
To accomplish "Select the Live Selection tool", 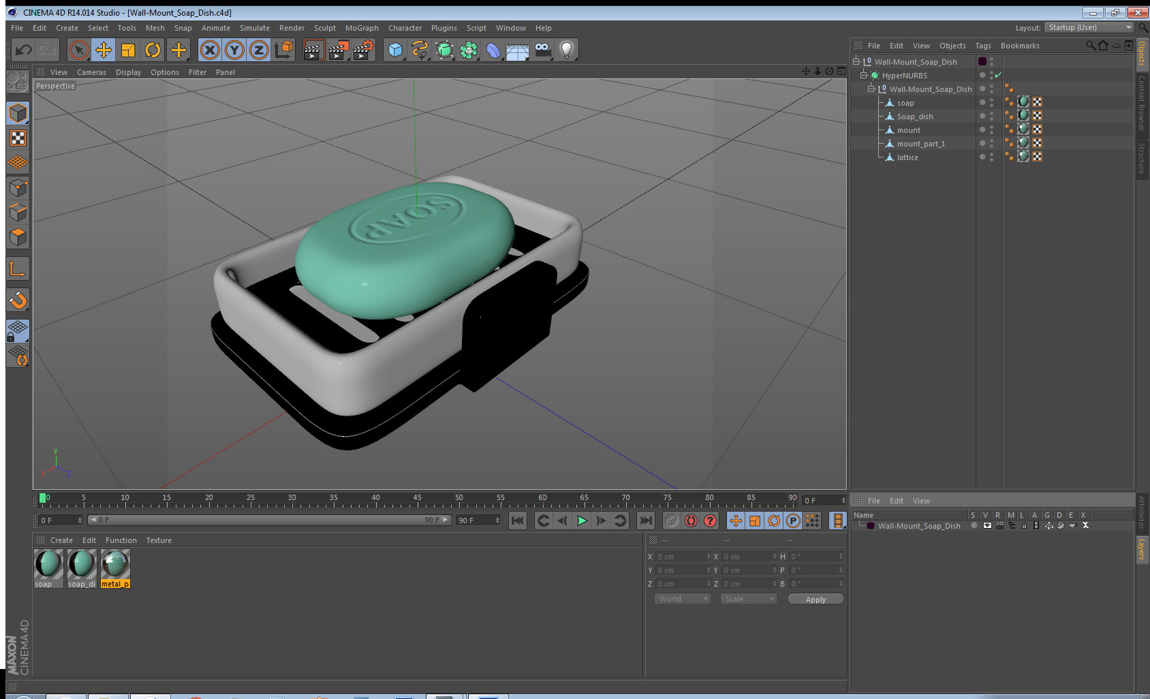I will [x=79, y=50].
